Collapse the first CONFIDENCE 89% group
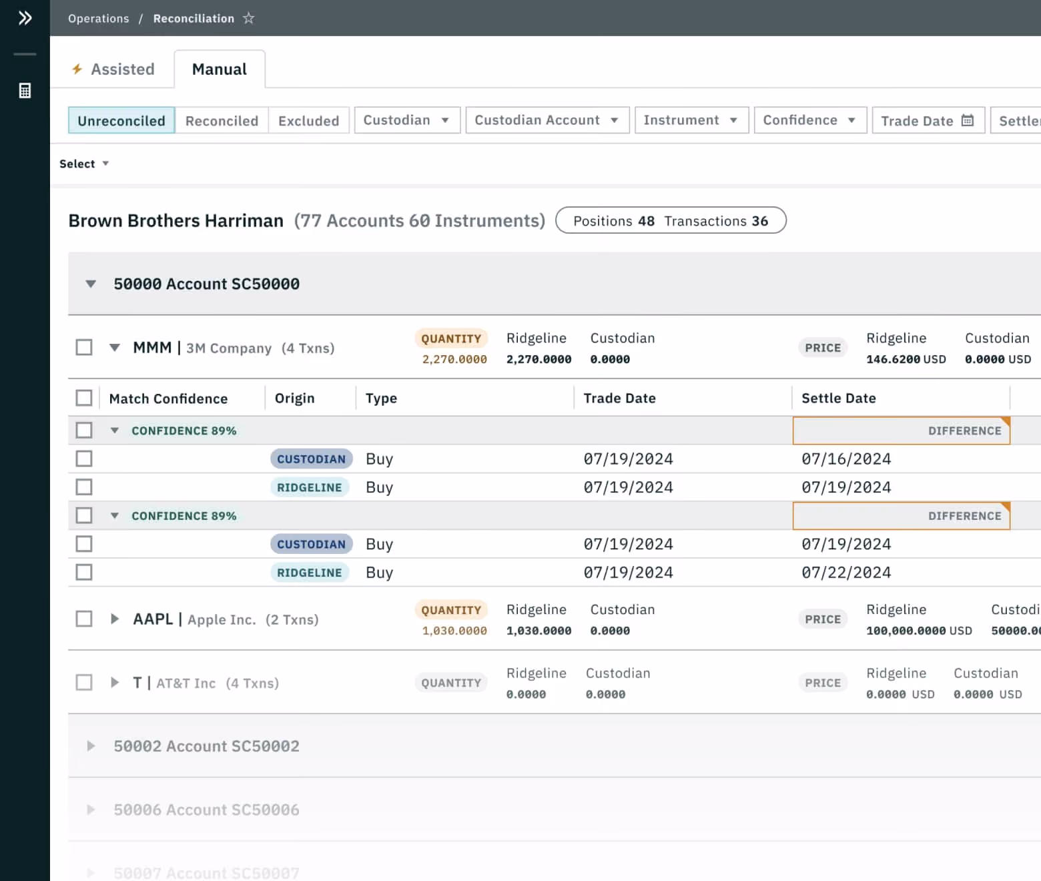1041x881 pixels. point(115,430)
